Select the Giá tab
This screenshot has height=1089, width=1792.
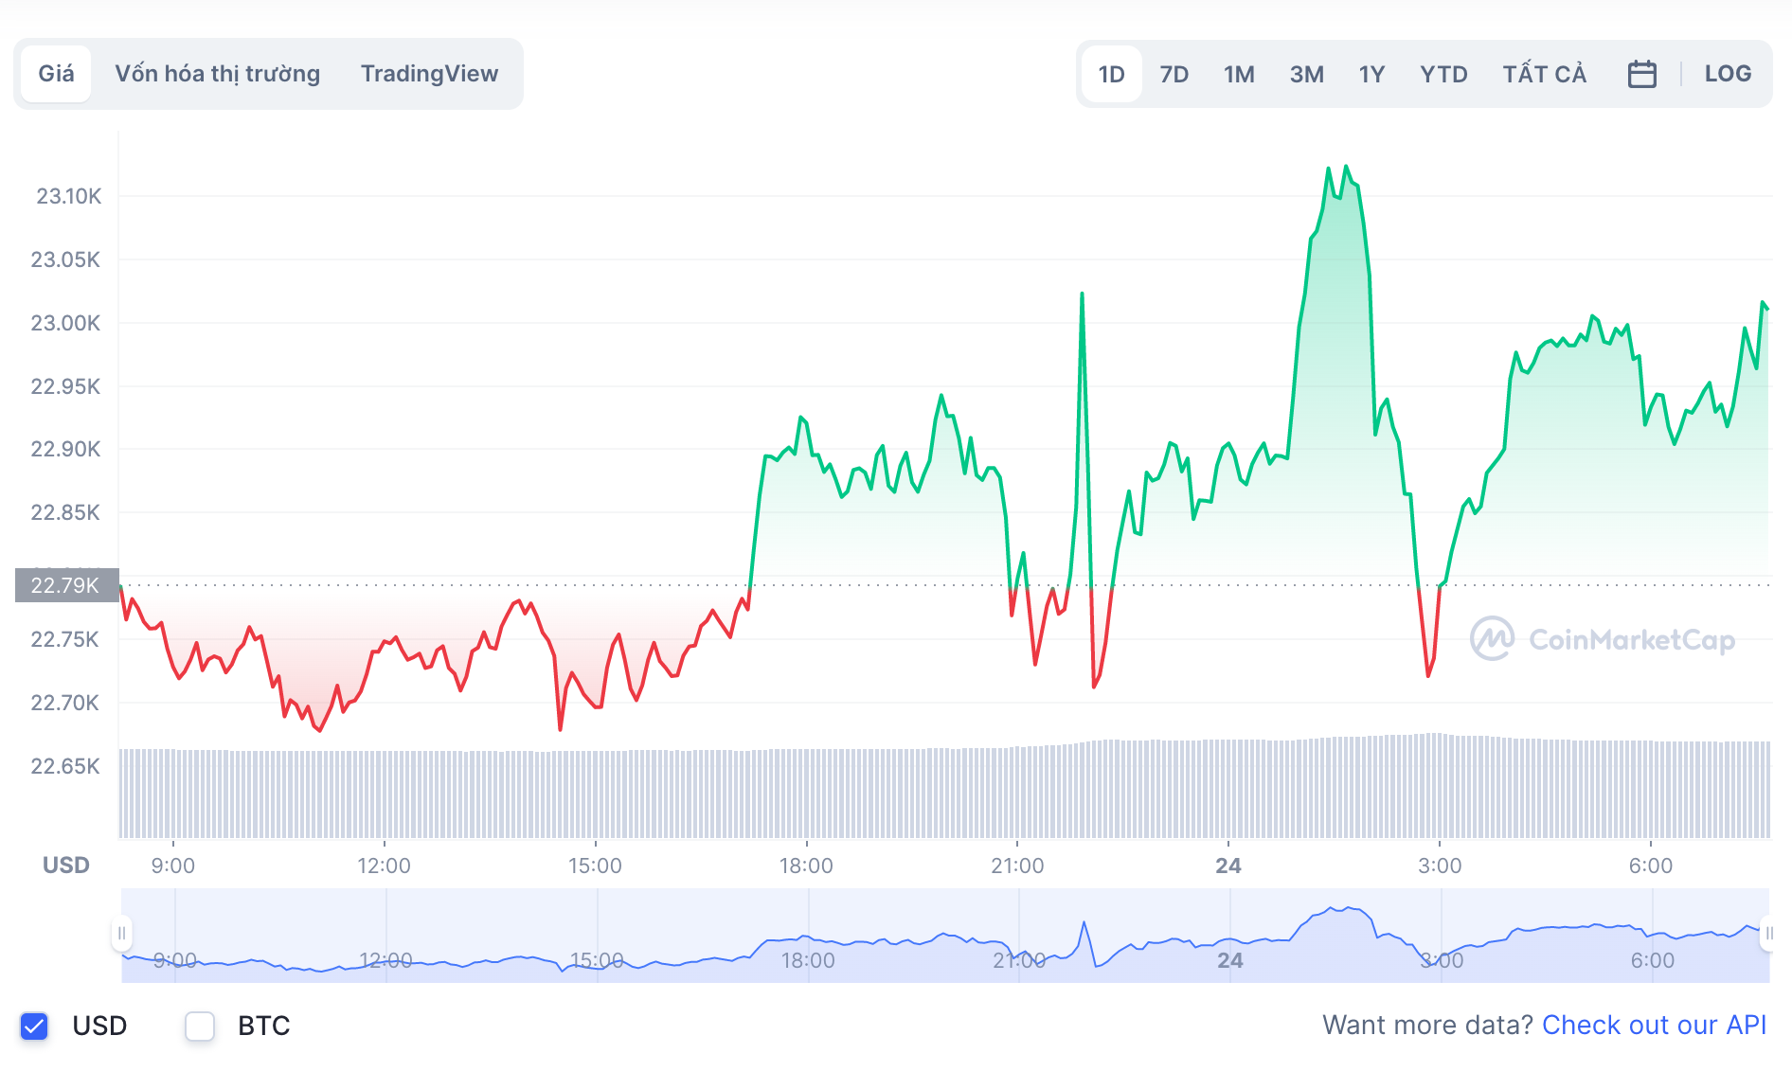click(56, 74)
